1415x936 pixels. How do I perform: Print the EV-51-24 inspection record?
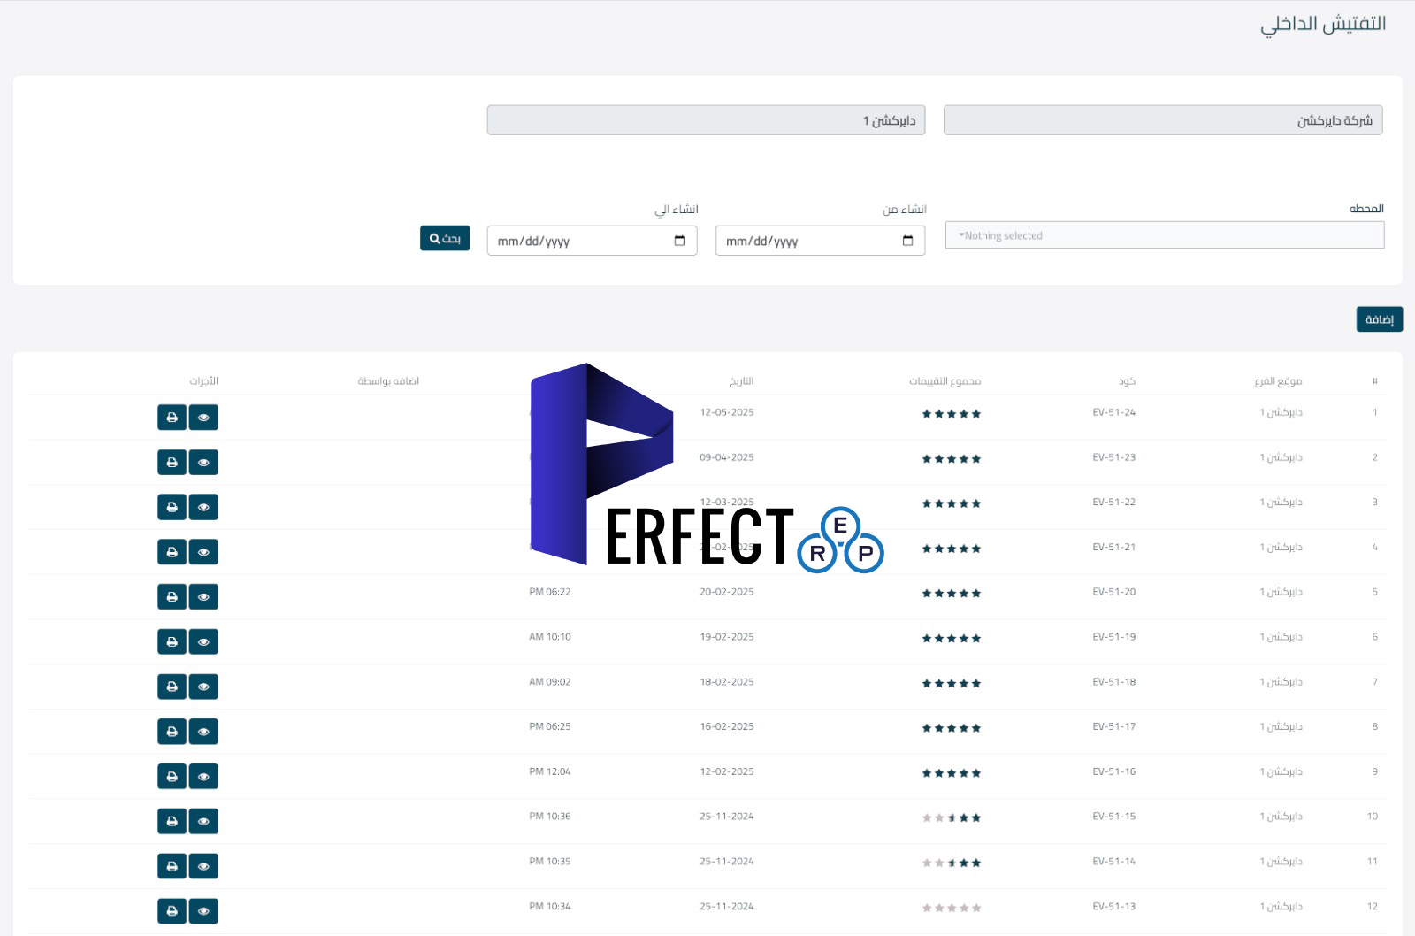172,418
